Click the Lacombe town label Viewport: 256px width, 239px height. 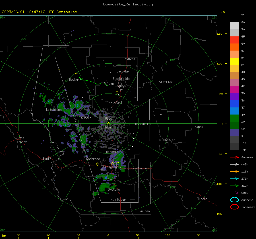(123, 71)
